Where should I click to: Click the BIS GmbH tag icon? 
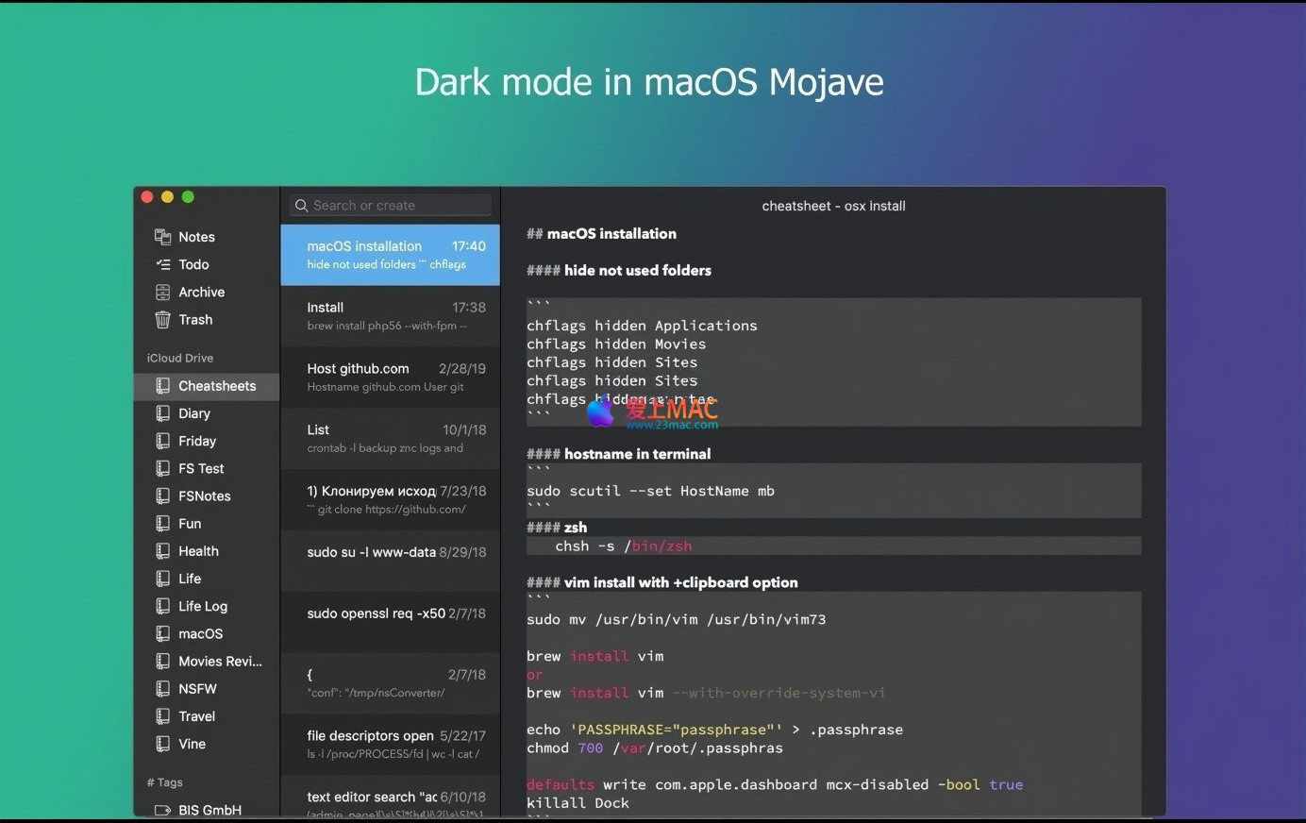pyautogui.click(x=162, y=810)
